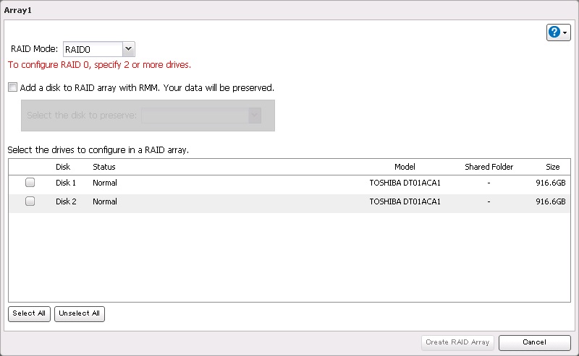Cancel the RAID array dialog
579x356 pixels.
[x=534, y=342]
